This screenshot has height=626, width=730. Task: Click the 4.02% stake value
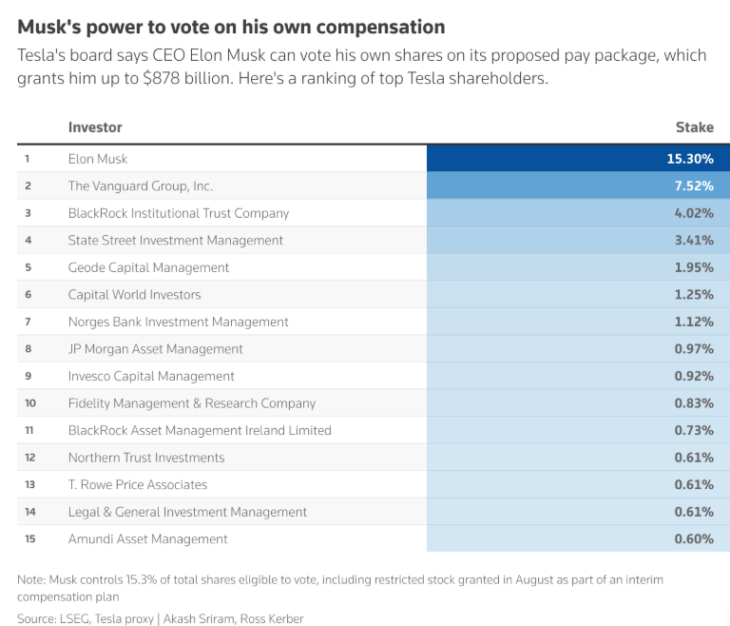[694, 213]
